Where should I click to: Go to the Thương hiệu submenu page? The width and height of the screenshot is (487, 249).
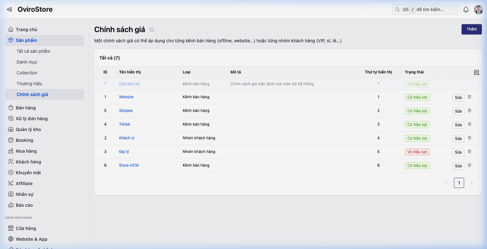(x=29, y=84)
